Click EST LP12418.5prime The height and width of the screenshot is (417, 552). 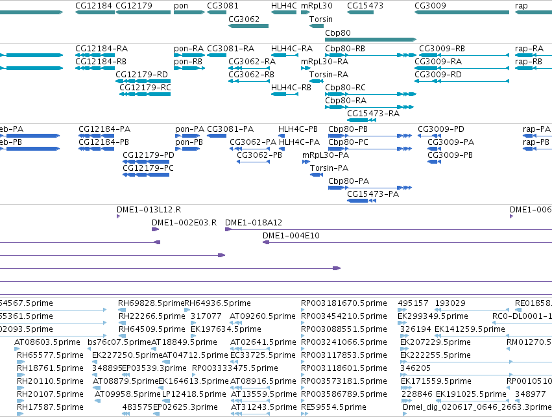[194, 394]
